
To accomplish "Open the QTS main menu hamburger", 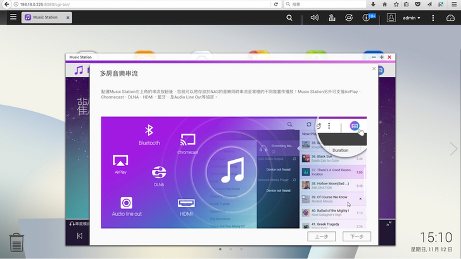I will point(13,18).
